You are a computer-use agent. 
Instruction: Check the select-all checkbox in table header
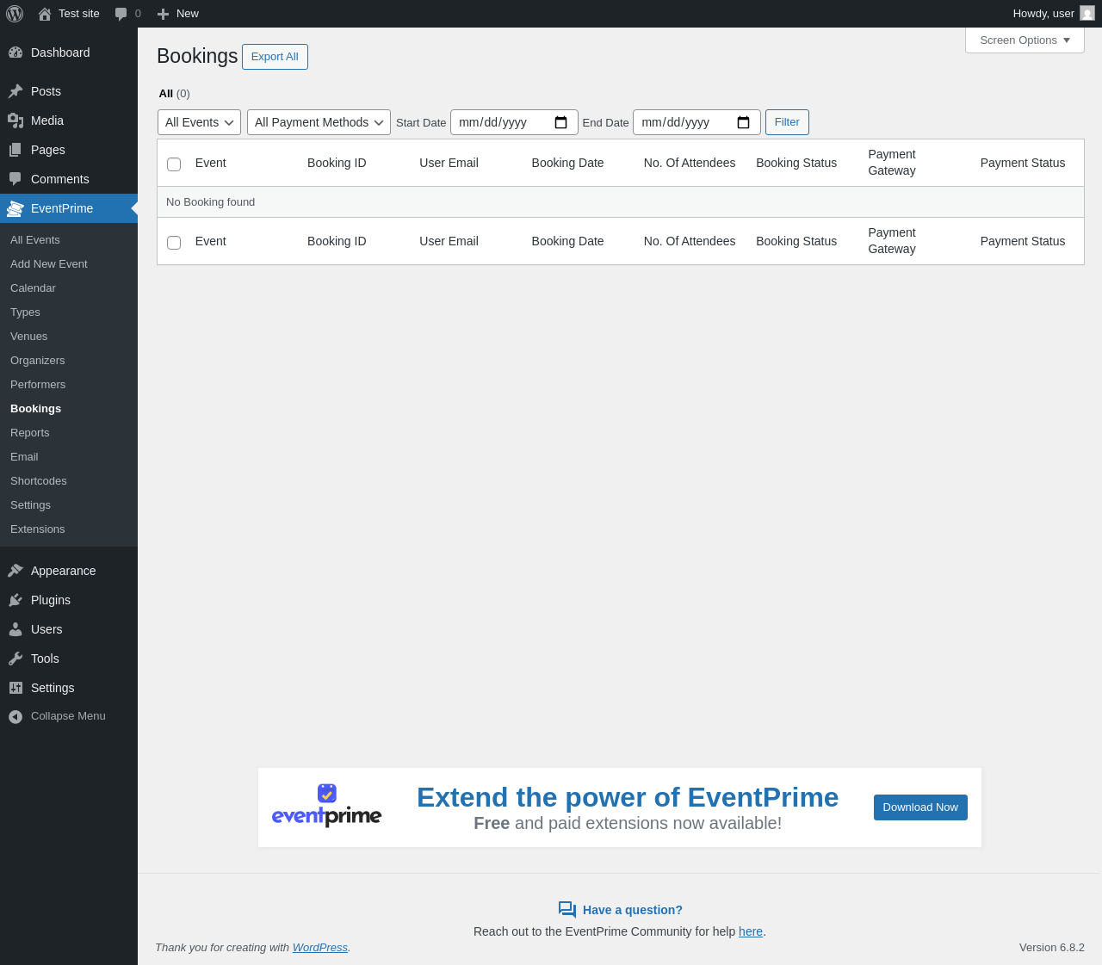coord(174,164)
